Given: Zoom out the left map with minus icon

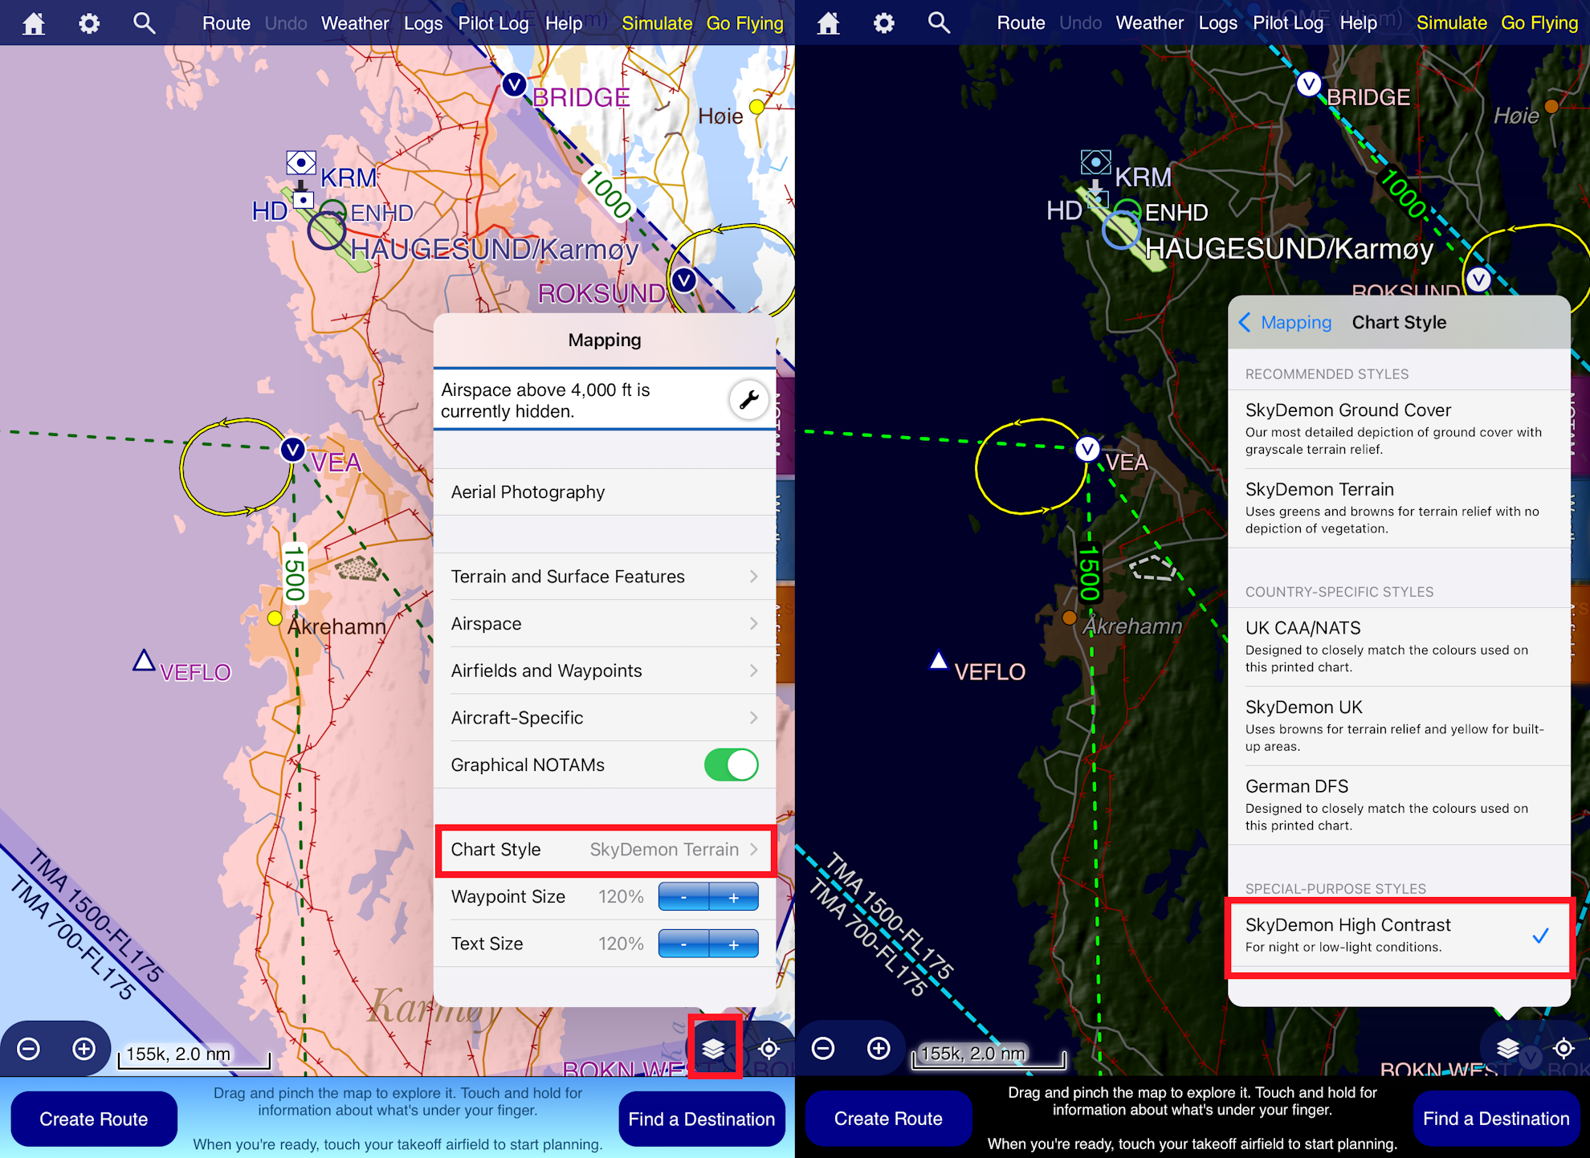Looking at the screenshot, I should point(29,1048).
